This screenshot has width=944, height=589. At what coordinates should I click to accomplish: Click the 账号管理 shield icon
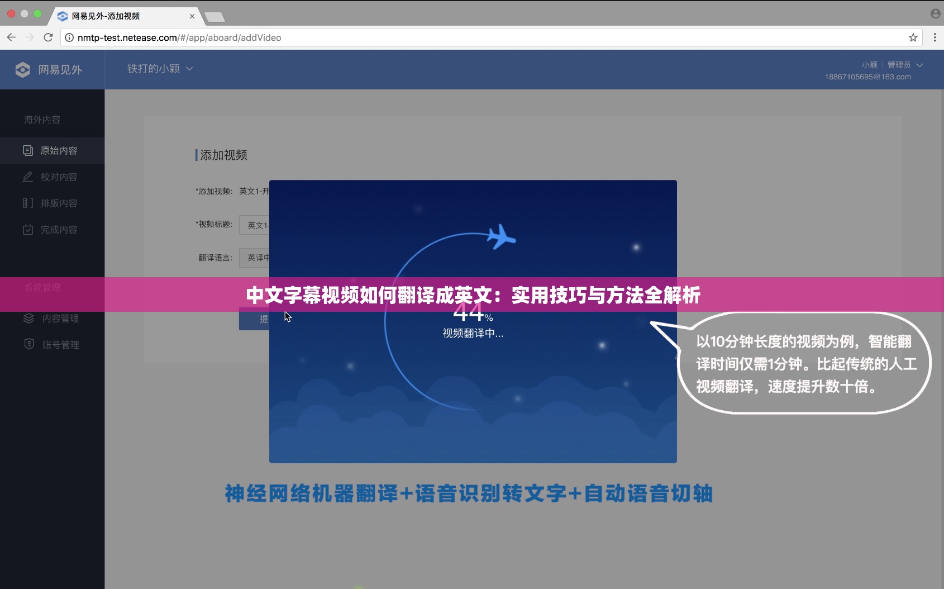click(29, 344)
